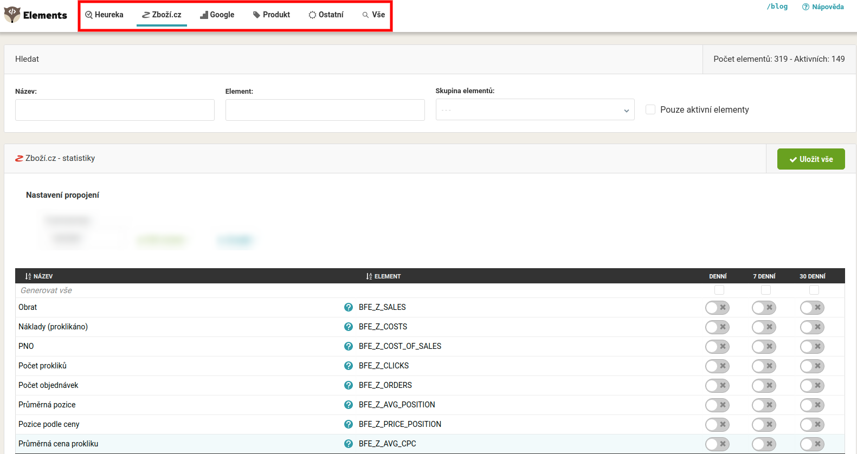Click the Počet elementů: 319 counter text
This screenshot has height=454, width=857.
coord(751,59)
